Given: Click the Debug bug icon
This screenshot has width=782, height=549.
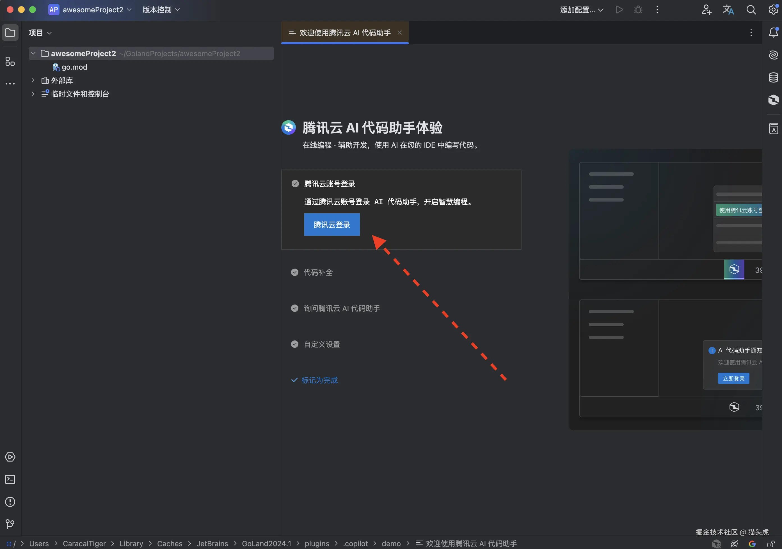Looking at the screenshot, I should point(638,10).
